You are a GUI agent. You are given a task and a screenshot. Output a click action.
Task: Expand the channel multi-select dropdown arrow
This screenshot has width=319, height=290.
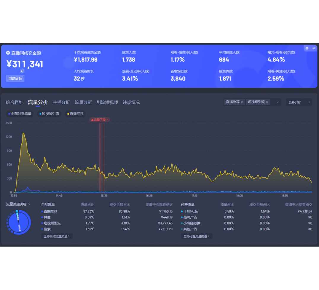277,102
